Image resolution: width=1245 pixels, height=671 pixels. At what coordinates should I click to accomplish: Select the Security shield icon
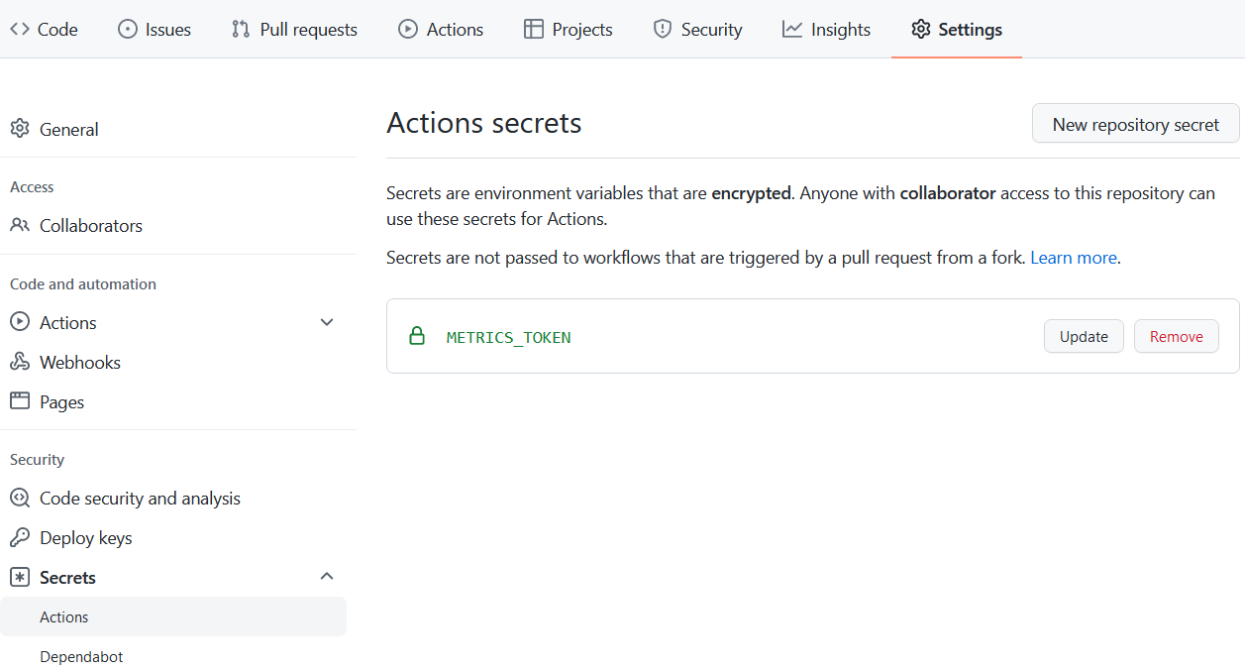click(661, 29)
